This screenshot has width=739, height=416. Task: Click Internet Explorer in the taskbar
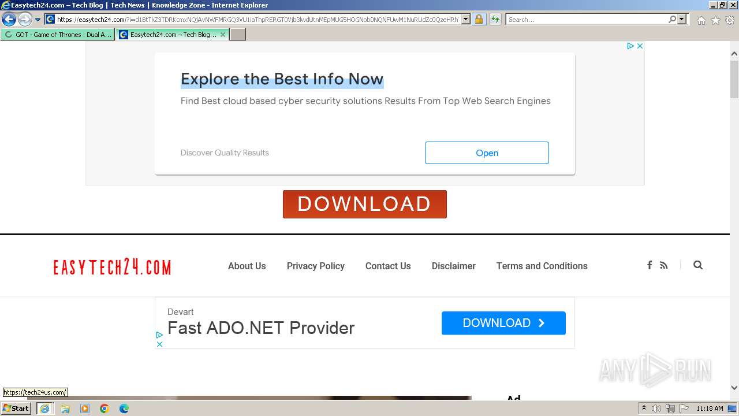pyautogui.click(x=45, y=408)
